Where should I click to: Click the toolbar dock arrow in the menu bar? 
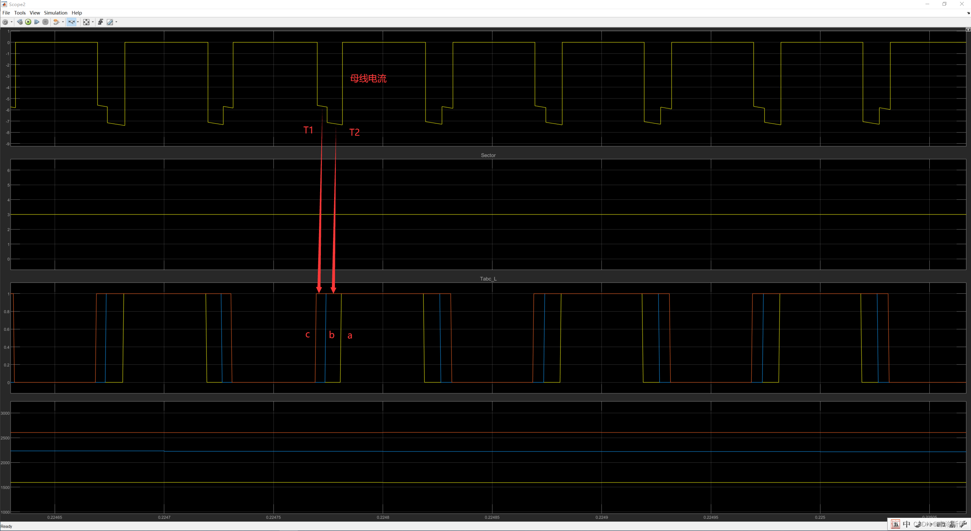pyautogui.click(x=968, y=13)
